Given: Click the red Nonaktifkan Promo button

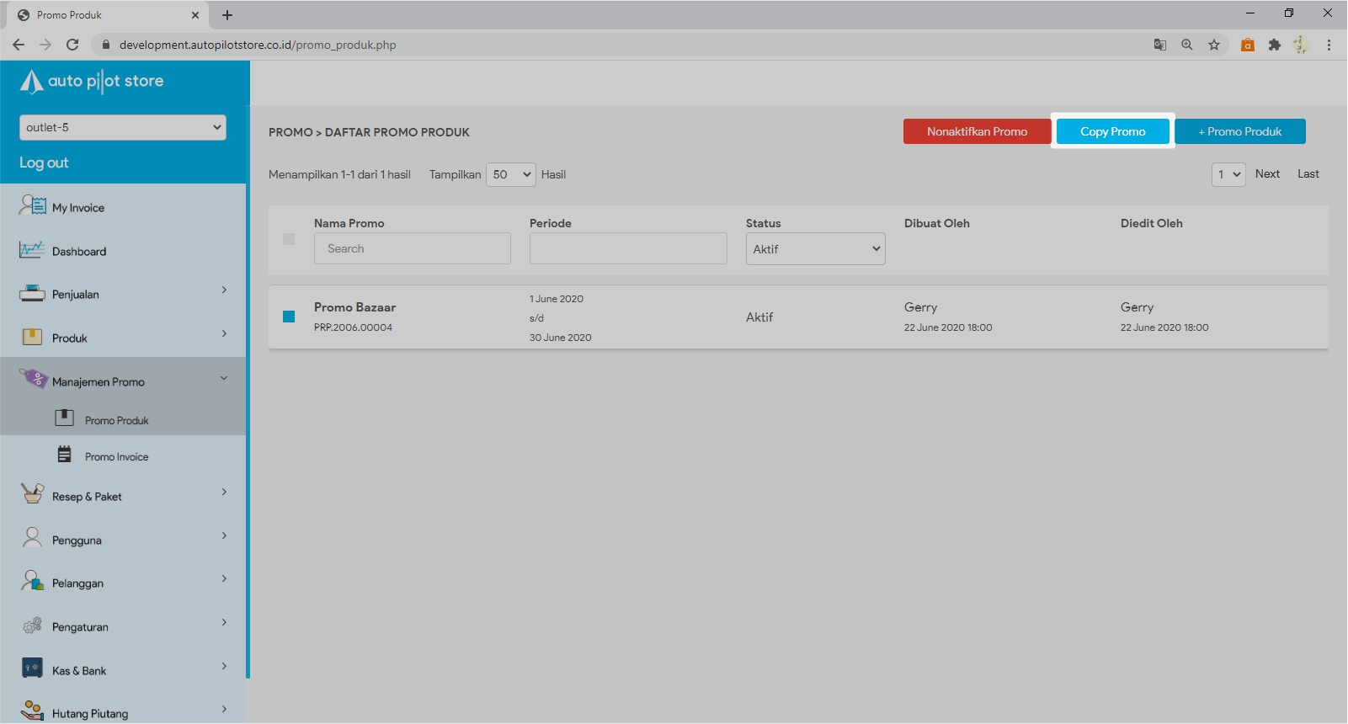Looking at the screenshot, I should click(977, 131).
